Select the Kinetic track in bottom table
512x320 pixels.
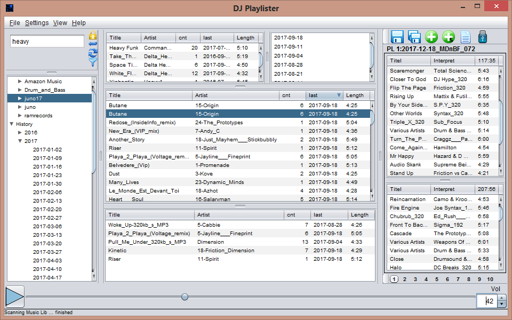coord(240,251)
